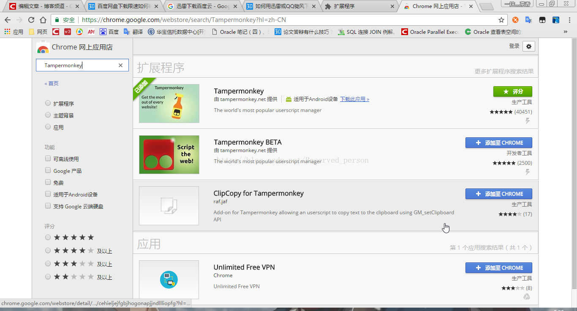
Task: Click the orange extension icon in toolbar
Action: click(x=515, y=20)
